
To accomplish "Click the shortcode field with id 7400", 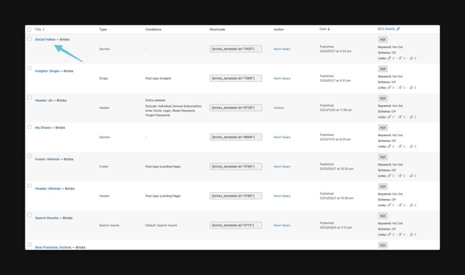I will pos(236,49).
